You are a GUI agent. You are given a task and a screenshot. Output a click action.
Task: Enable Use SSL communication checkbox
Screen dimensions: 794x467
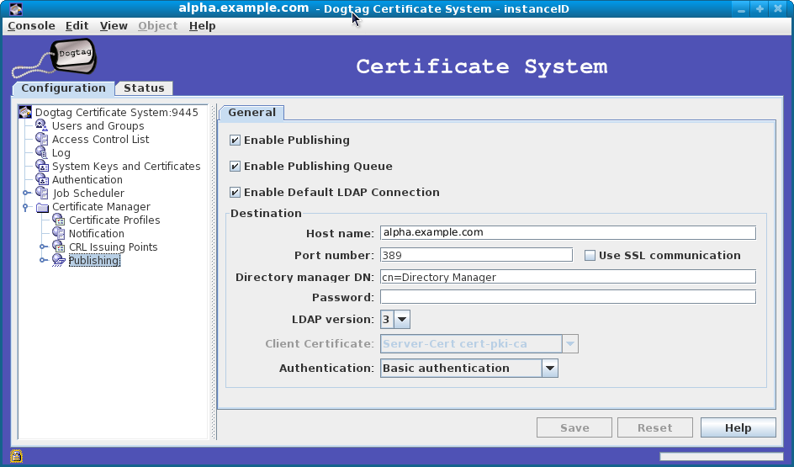click(590, 255)
